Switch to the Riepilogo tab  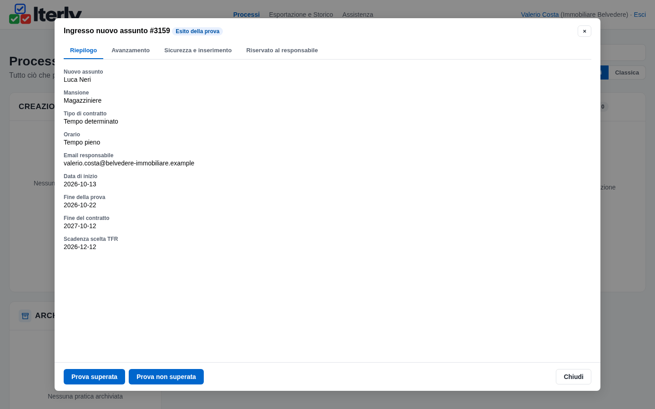click(x=83, y=50)
